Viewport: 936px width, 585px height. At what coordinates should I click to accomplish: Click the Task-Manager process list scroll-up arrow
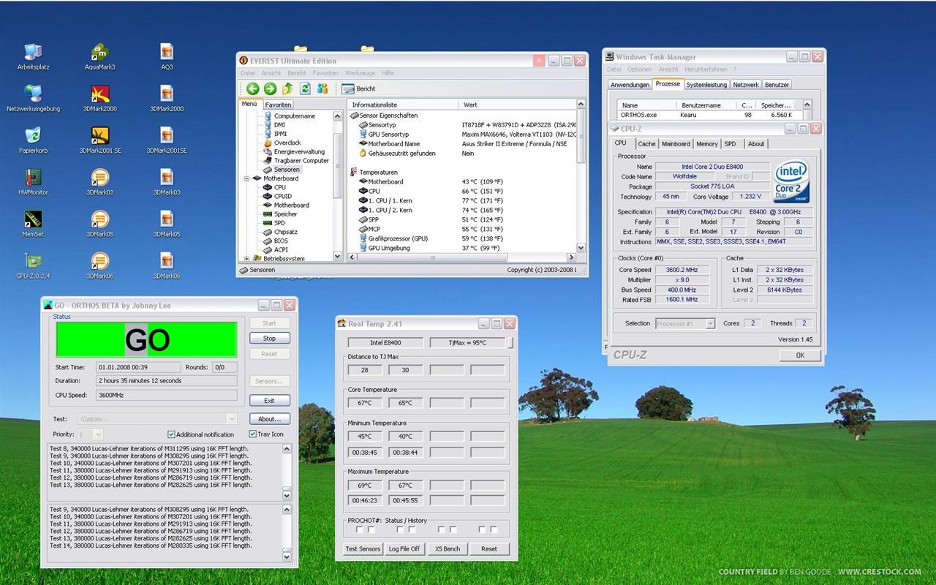[807, 105]
